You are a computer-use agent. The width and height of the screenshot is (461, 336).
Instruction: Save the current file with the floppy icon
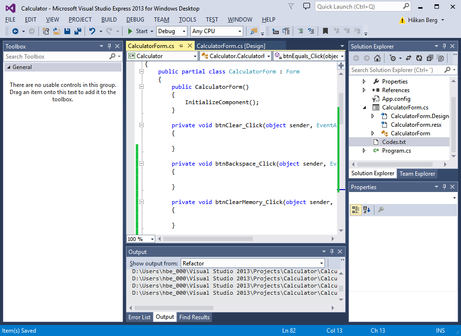click(67, 31)
